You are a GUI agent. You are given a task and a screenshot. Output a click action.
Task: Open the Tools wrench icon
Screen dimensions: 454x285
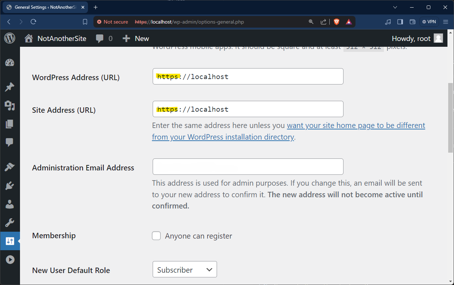(10, 223)
